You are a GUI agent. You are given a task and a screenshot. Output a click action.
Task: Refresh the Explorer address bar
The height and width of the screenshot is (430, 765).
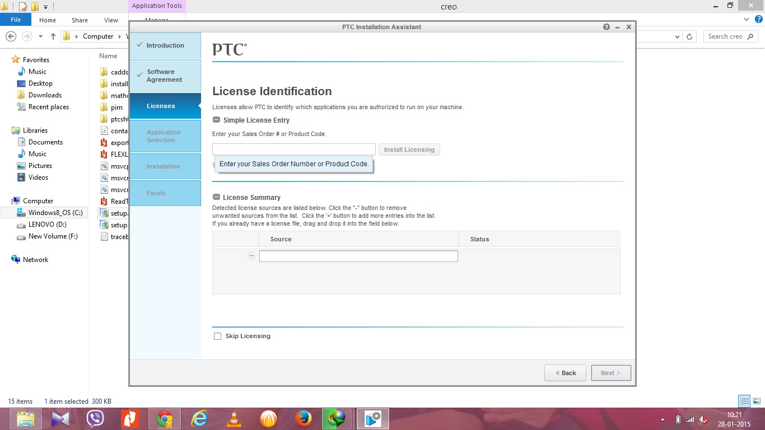[x=689, y=36]
